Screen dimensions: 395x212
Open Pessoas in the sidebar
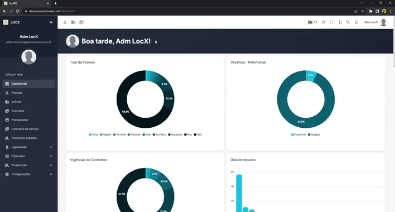coord(28,93)
